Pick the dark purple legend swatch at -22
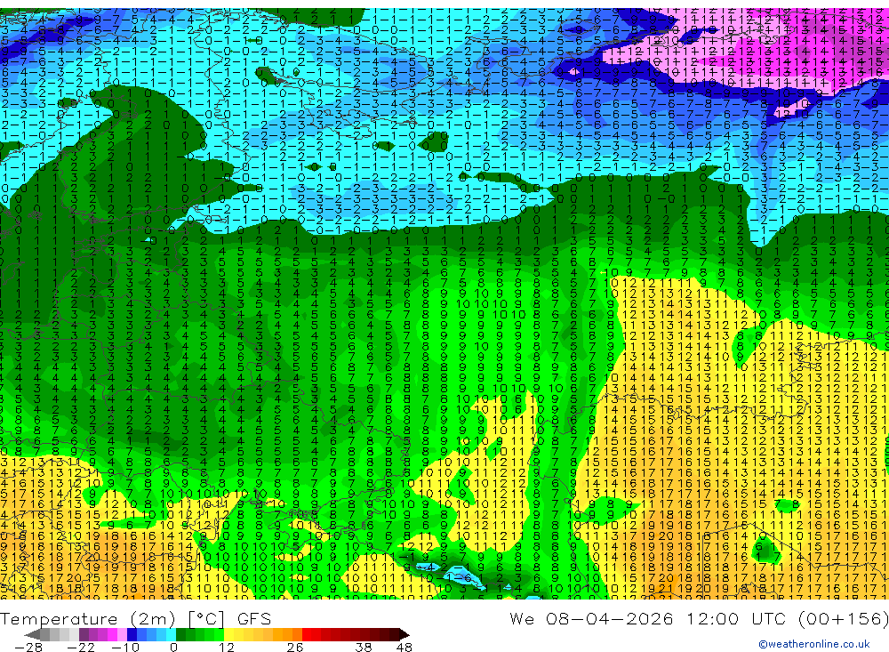Viewport: 889px width, 652px height. pyautogui.click(x=84, y=634)
